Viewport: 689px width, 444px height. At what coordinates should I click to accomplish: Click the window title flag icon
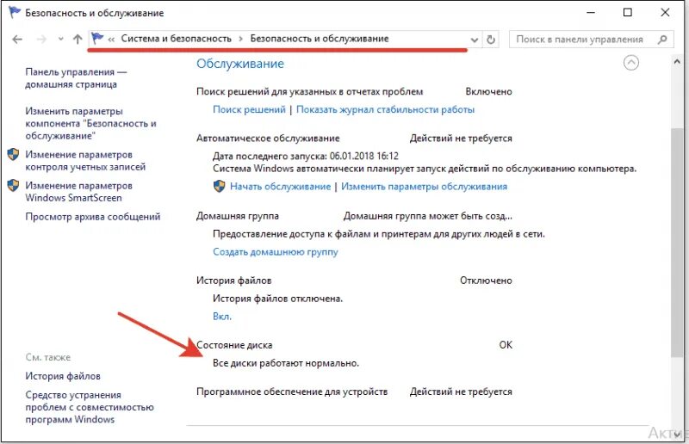(x=15, y=12)
